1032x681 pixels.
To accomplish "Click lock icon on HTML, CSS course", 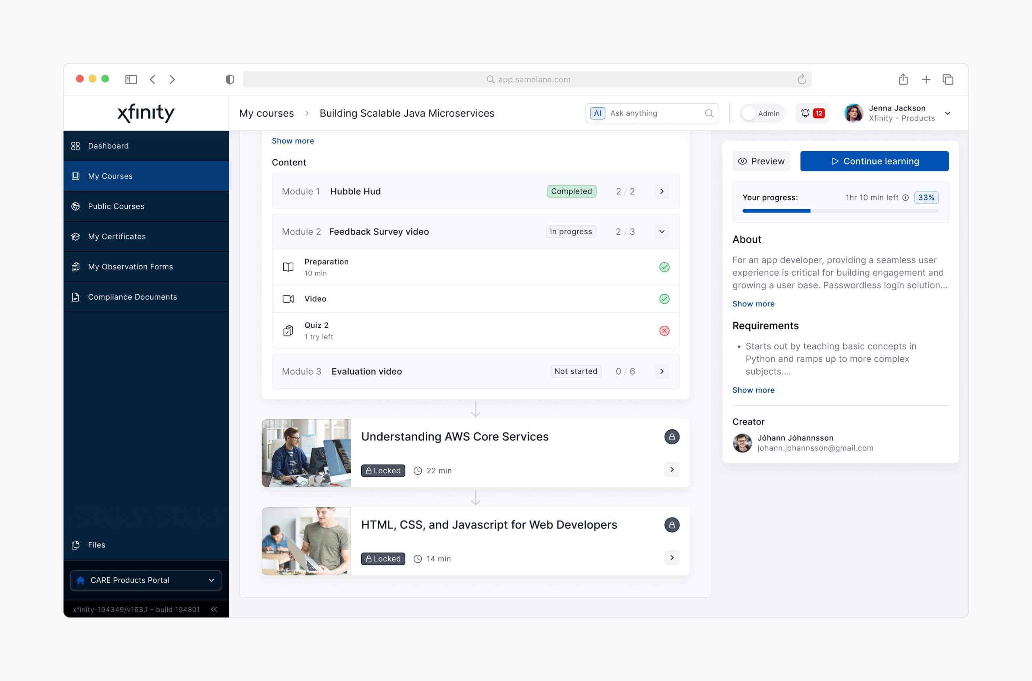I will pyautogui.click(x=671, y=525).
